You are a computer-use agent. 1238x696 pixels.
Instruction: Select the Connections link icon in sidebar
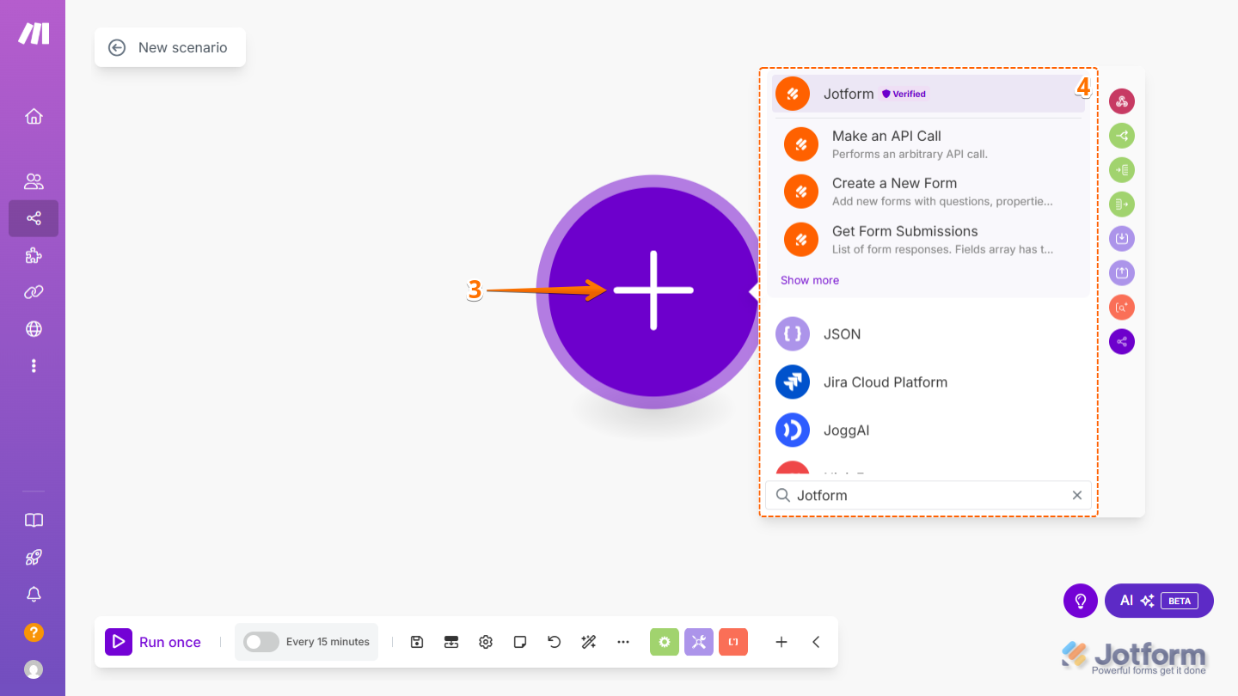(x=34, y=292)
